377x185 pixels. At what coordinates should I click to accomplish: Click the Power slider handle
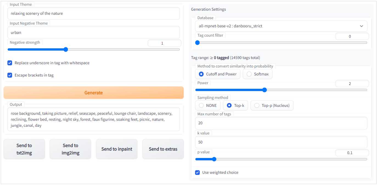tap(265, 90)
